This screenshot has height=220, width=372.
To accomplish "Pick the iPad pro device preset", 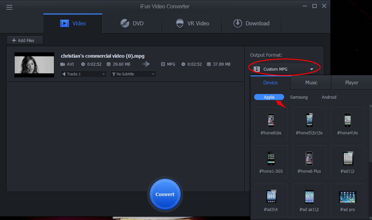I will point(348,200).
